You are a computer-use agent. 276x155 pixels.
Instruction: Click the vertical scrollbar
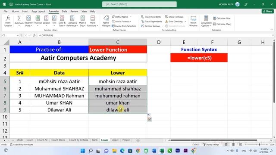point(274,72)
